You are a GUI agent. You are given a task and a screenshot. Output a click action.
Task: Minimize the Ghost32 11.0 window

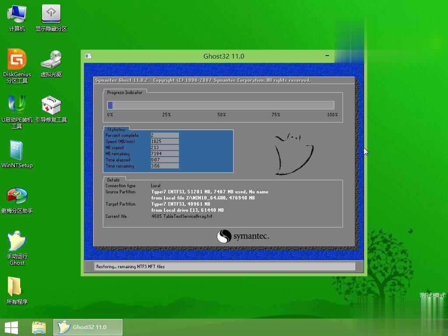tap(327, 56)
